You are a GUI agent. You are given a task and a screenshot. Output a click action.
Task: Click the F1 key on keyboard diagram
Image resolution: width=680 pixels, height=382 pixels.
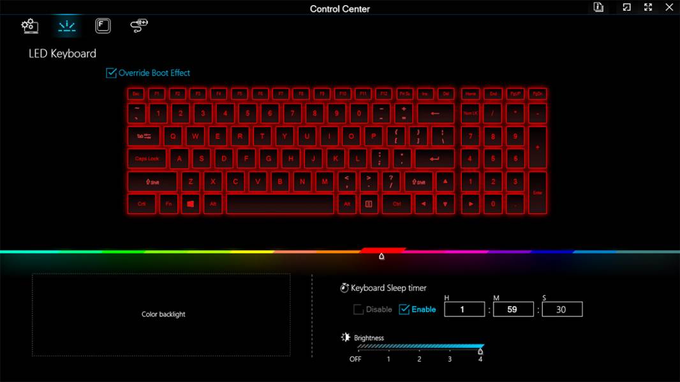coord(156,94)
